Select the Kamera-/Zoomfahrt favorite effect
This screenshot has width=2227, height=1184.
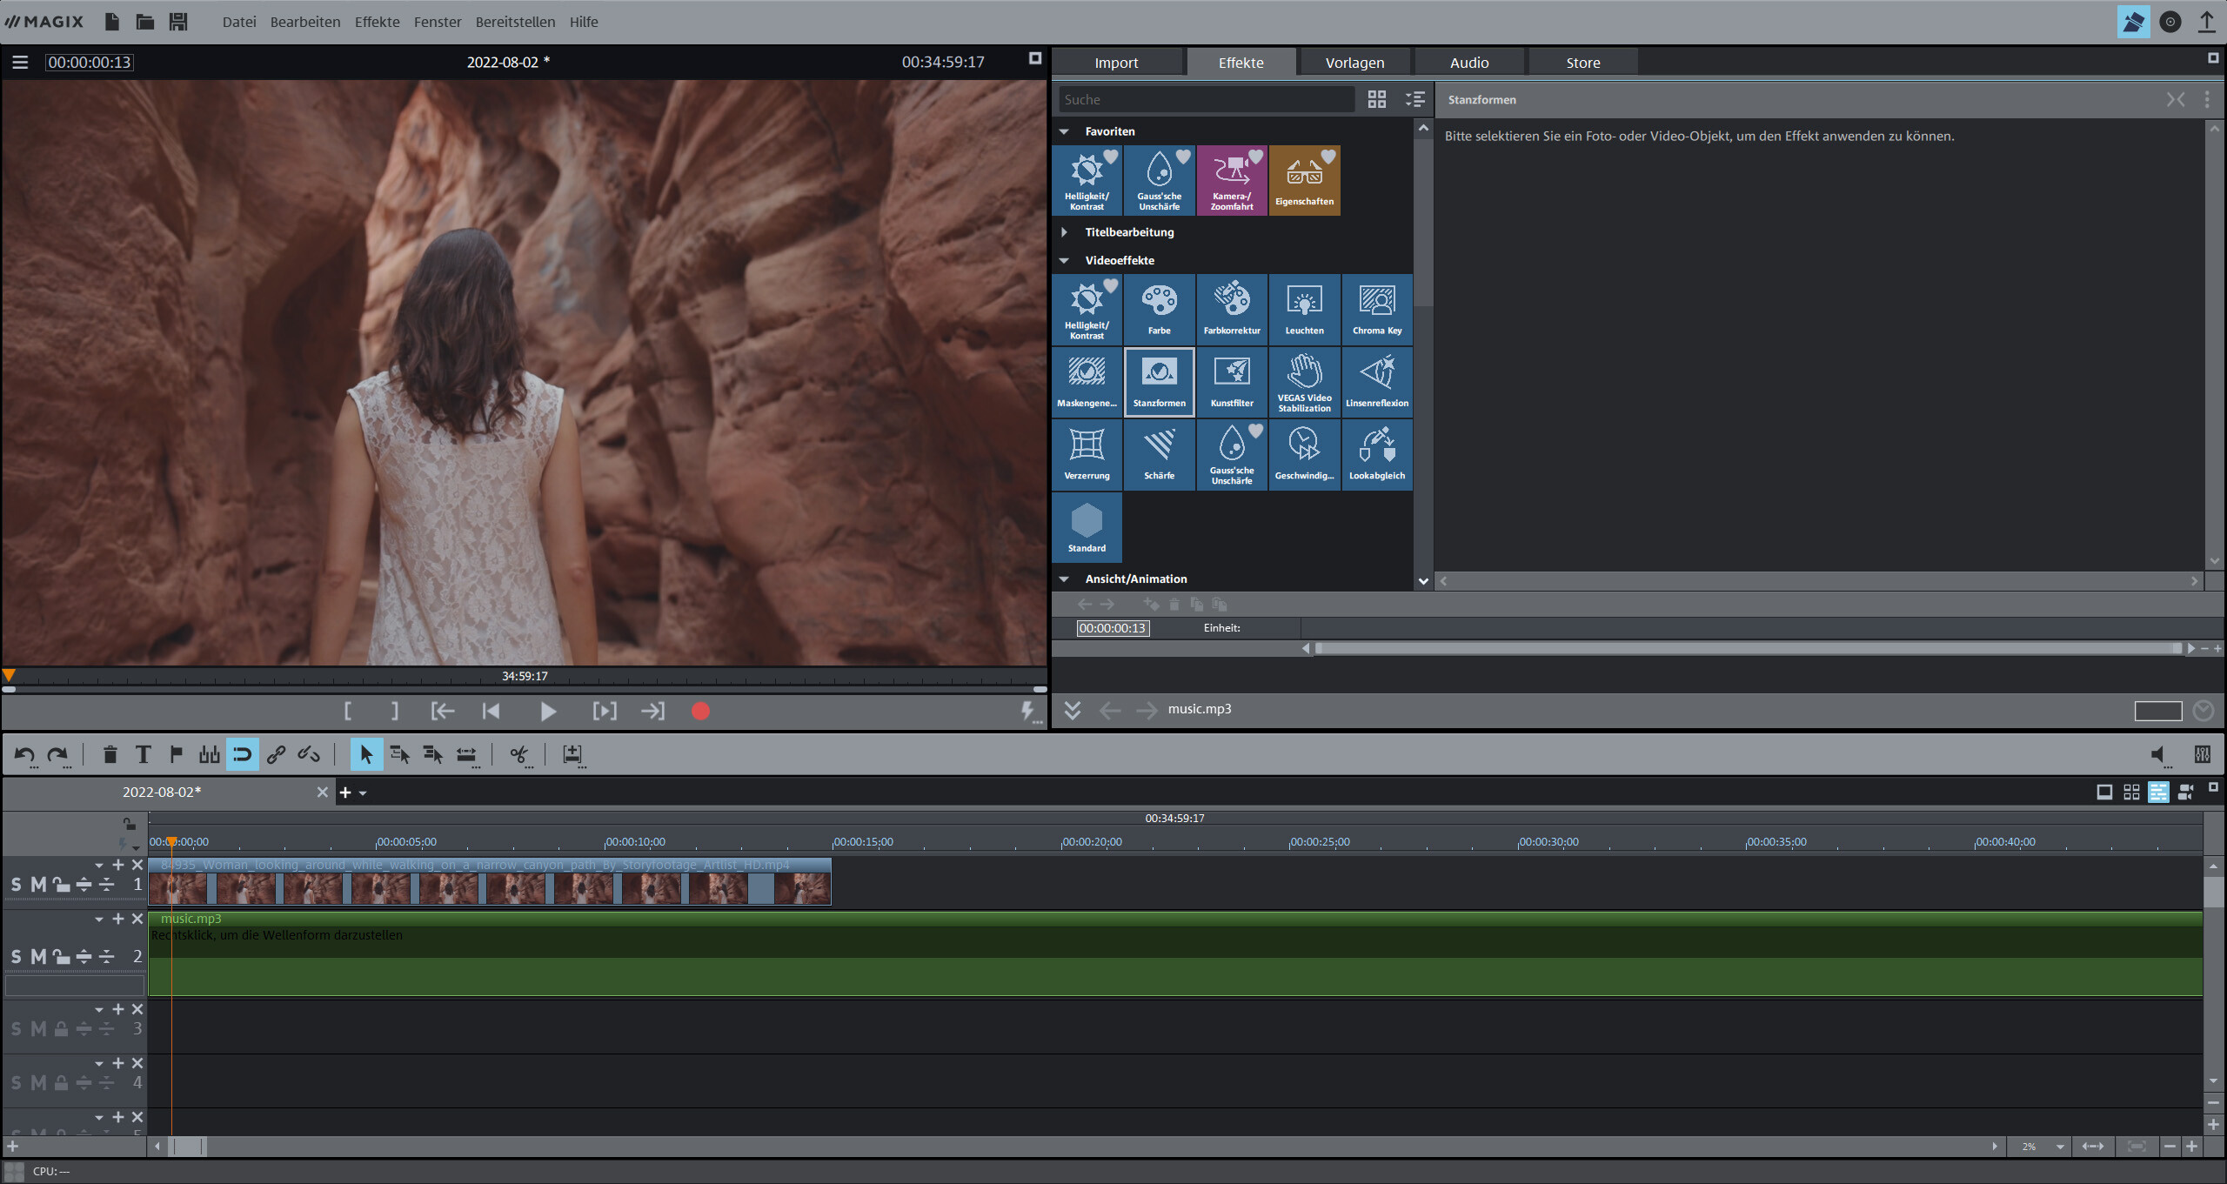click(1232, 180)
